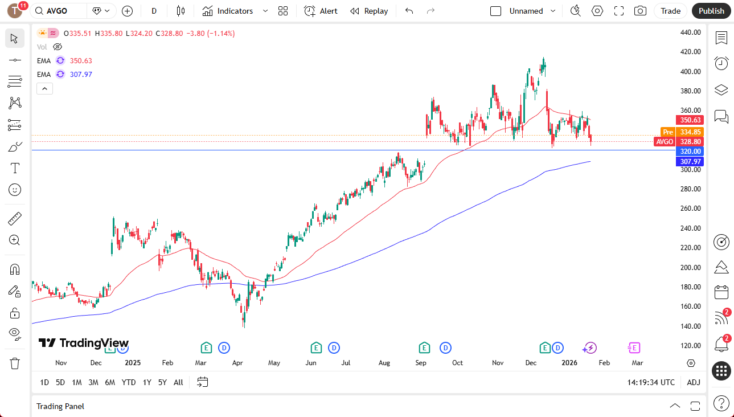Open the economic calendar panel

pos(721,292)
